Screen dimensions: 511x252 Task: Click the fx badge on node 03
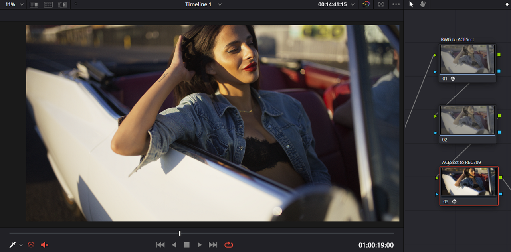coord(454,201)
